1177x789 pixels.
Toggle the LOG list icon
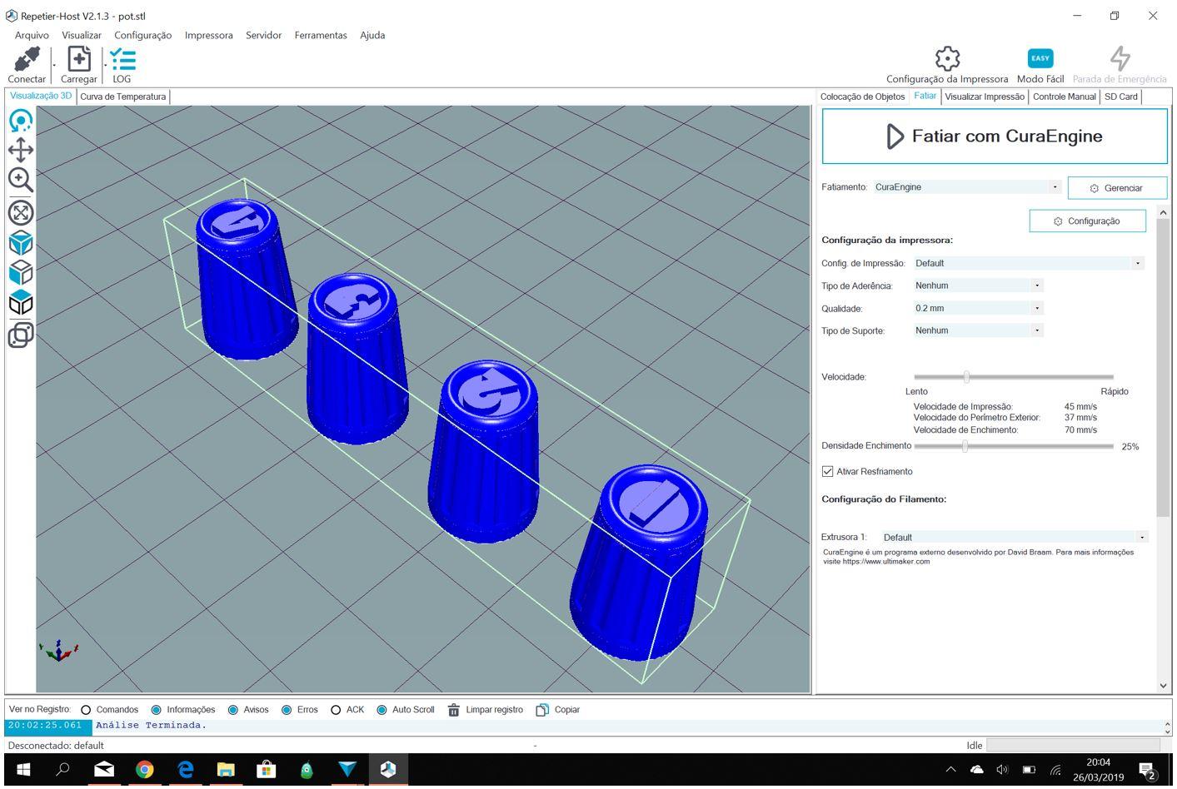122,59
